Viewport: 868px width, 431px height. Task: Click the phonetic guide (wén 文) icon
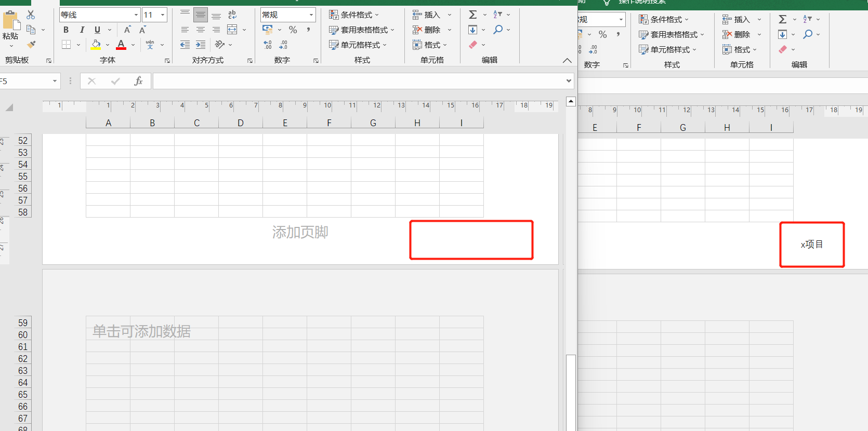tap(150, 45)
